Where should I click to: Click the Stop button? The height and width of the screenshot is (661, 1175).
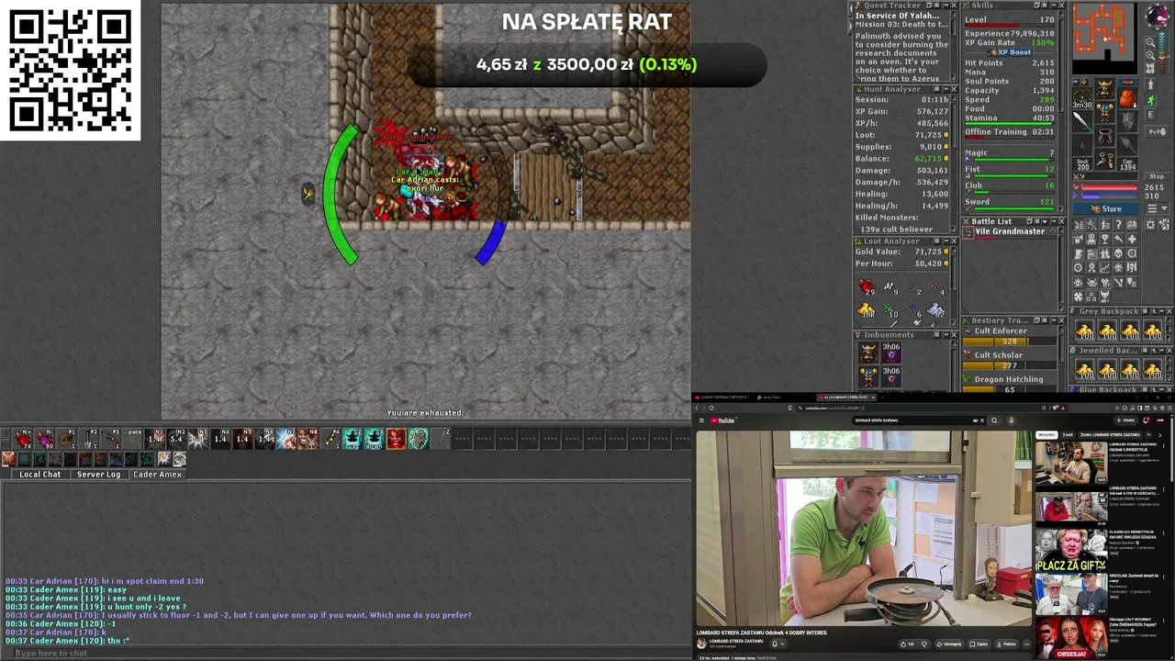click(x=1156, y=176)
